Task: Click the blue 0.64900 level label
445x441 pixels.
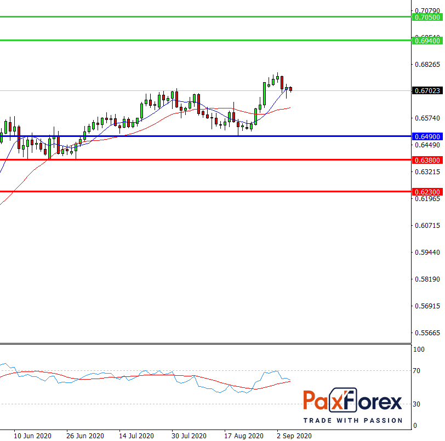Action: click(427, 137)
